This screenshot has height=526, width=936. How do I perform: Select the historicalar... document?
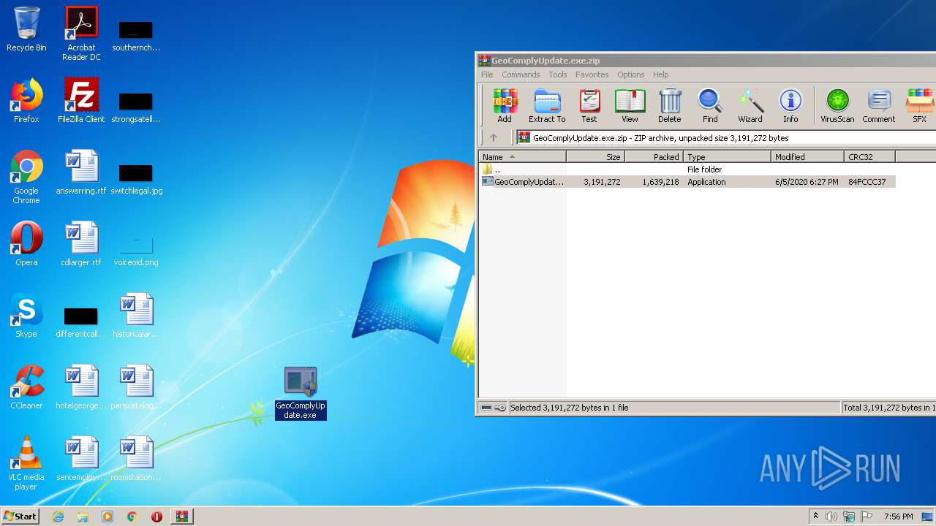136,316
